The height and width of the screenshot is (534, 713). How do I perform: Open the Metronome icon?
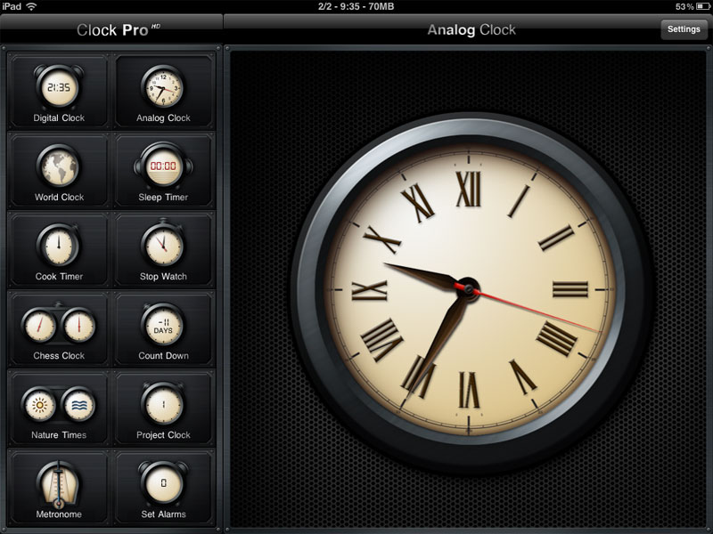(x=59, y=484)
